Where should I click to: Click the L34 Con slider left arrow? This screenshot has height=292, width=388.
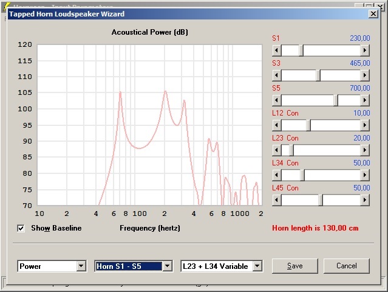[x=277, y=175]
